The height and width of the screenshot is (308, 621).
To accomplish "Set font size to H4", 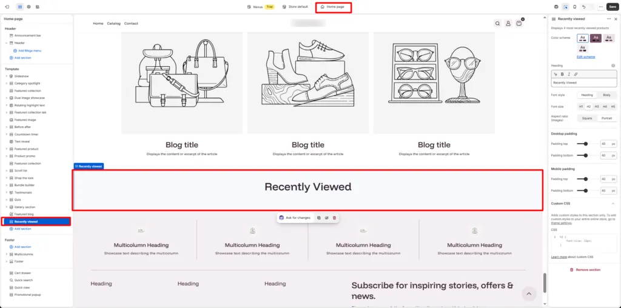I will point(605,107).
